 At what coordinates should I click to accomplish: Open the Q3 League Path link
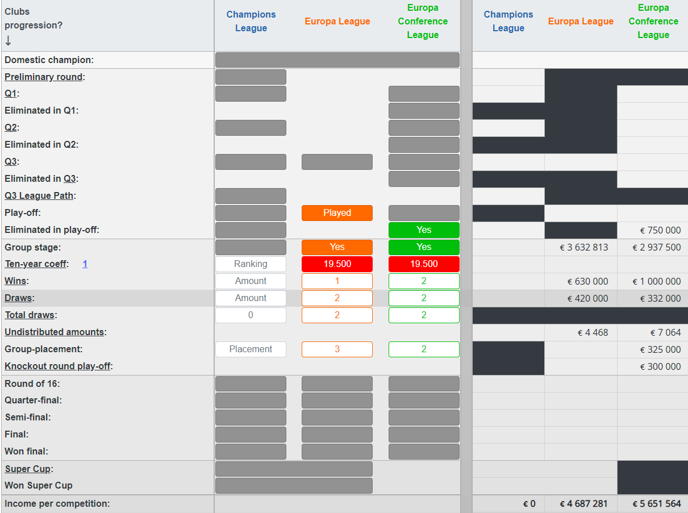pyautogui.click(x=39, y=196)
